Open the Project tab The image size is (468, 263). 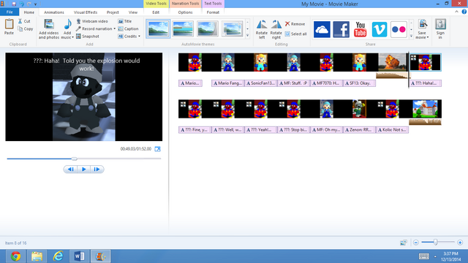(113, 12)
